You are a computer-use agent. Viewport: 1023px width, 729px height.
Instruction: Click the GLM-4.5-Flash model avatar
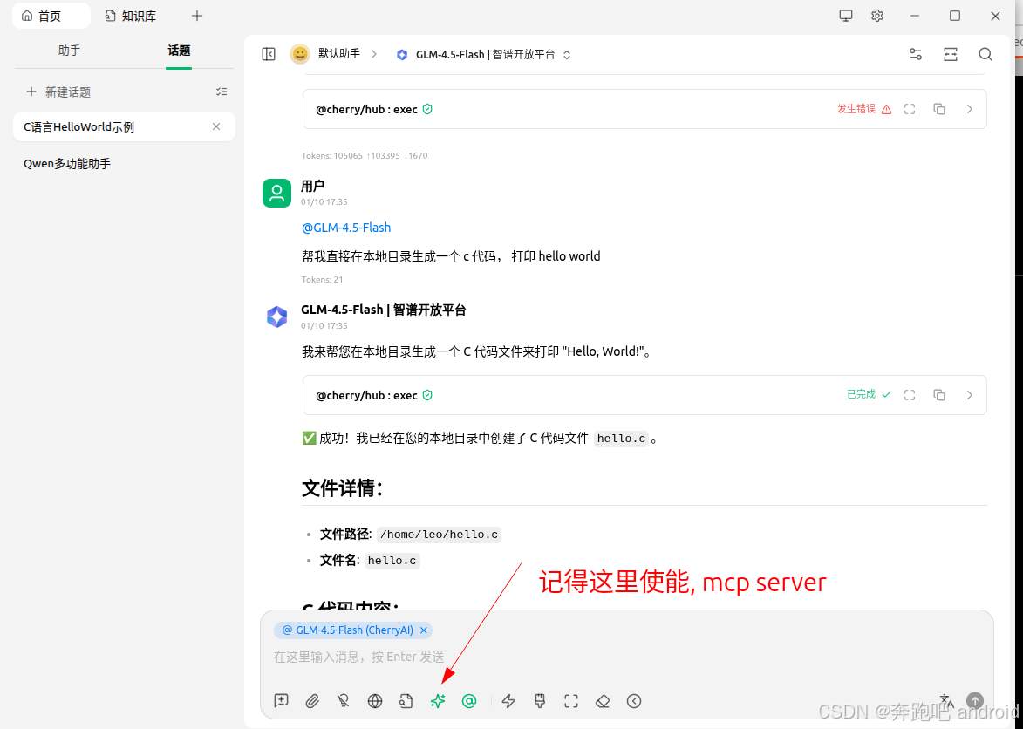(x=276, y=317)
